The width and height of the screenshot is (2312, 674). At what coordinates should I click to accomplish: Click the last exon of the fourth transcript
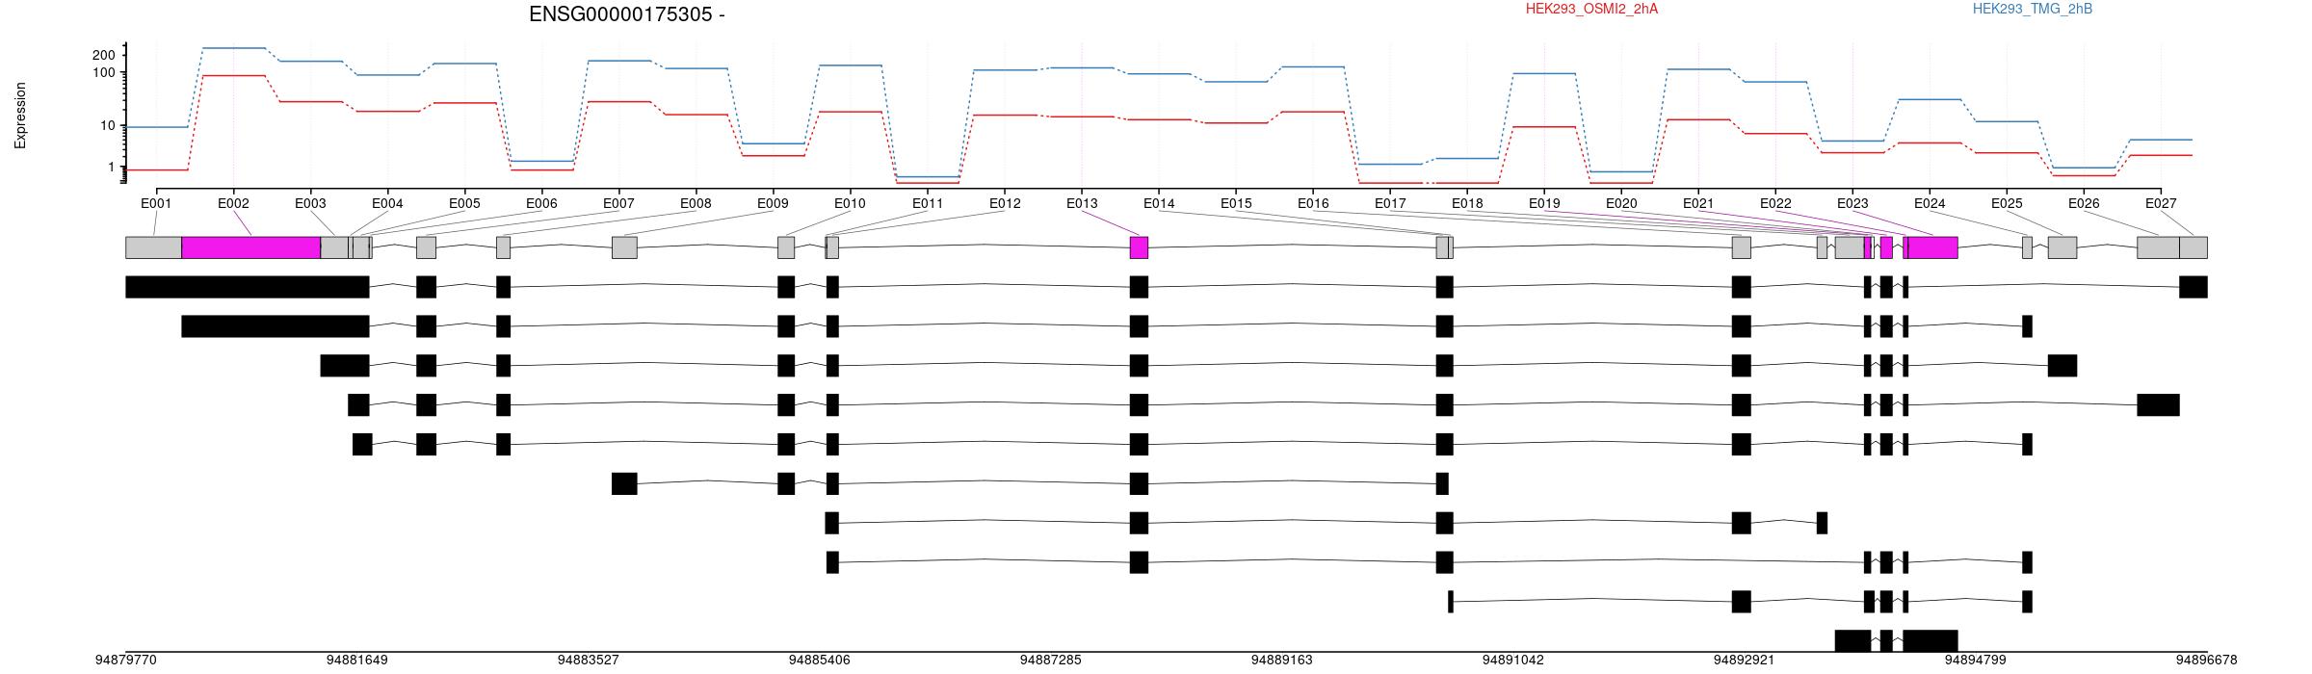point(2158,405)
